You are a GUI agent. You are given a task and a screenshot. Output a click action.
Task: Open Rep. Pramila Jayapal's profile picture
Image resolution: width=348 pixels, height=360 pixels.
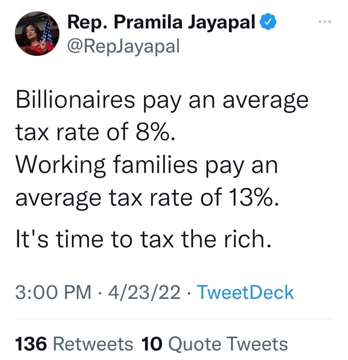[37, 34]
